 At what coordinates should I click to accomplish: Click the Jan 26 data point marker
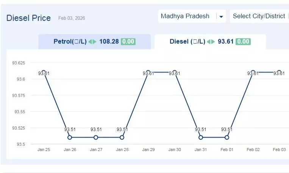[70, 137]
